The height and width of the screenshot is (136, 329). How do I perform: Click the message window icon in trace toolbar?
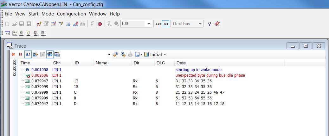point(57,54)
